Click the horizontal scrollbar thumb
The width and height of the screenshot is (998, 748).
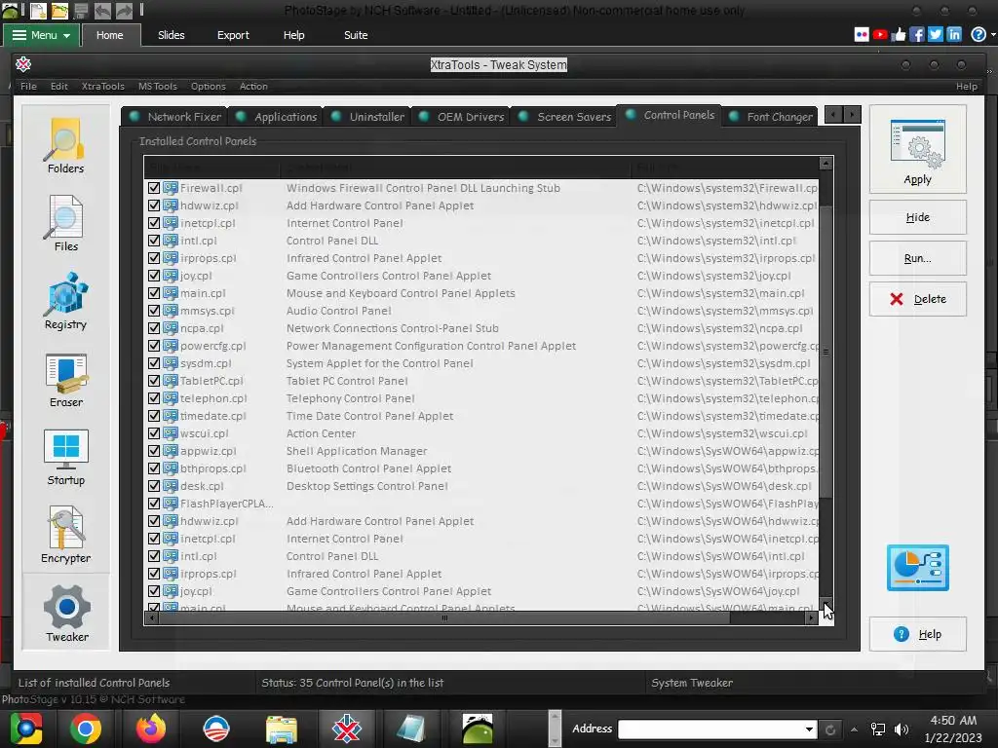(444, 617)
